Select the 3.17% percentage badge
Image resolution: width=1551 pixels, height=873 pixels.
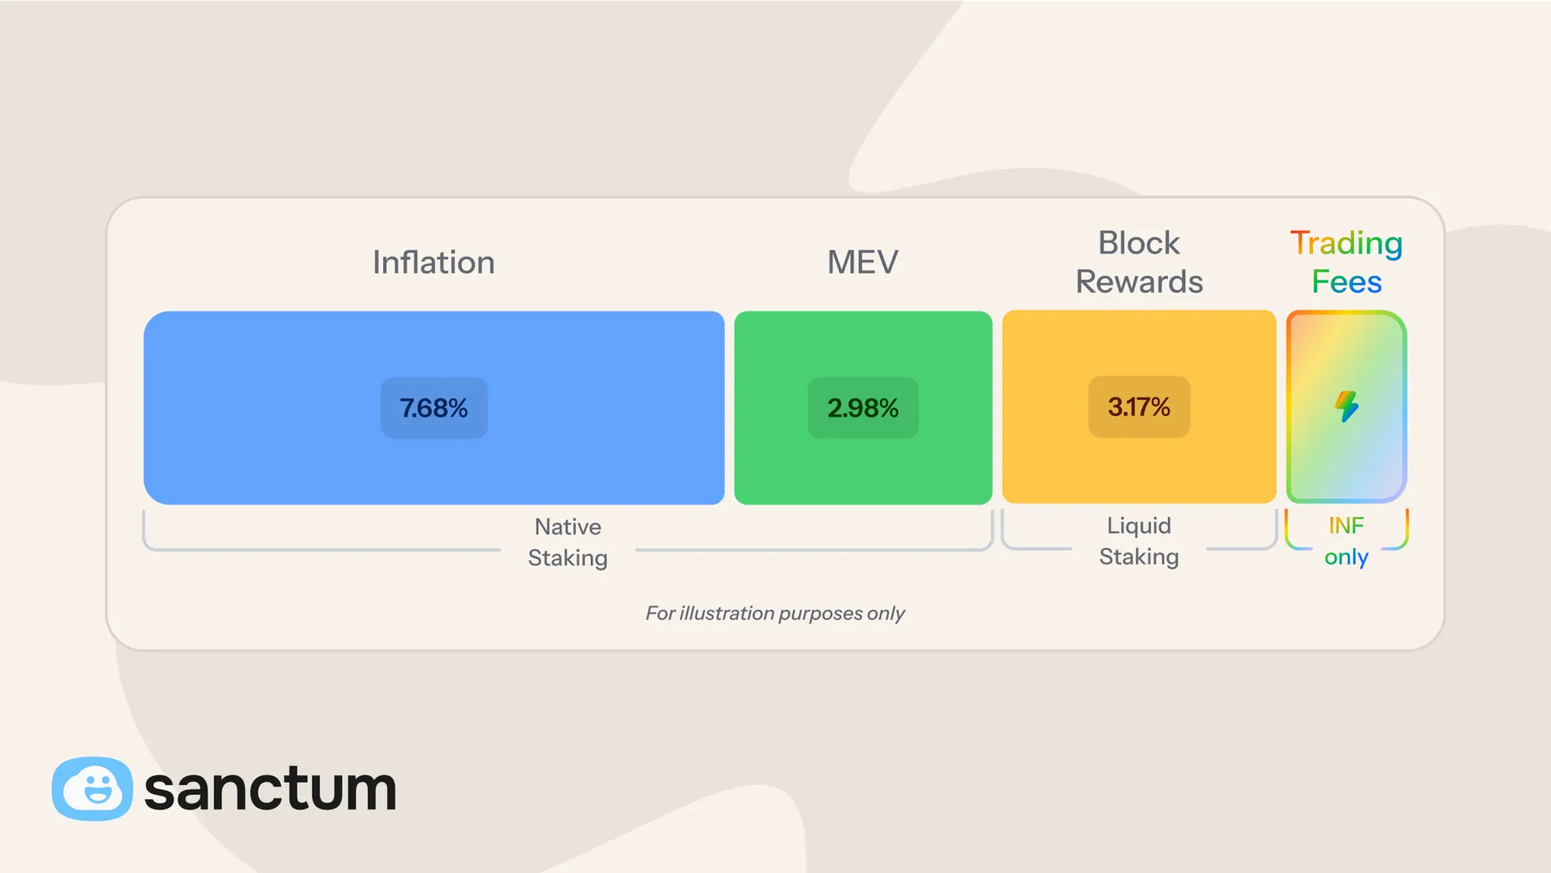coord(1138,407)
